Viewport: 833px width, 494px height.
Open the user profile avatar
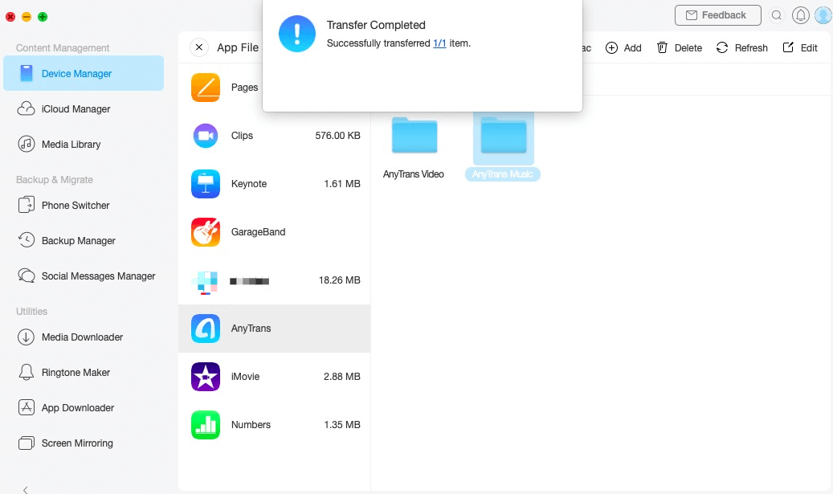822,14
